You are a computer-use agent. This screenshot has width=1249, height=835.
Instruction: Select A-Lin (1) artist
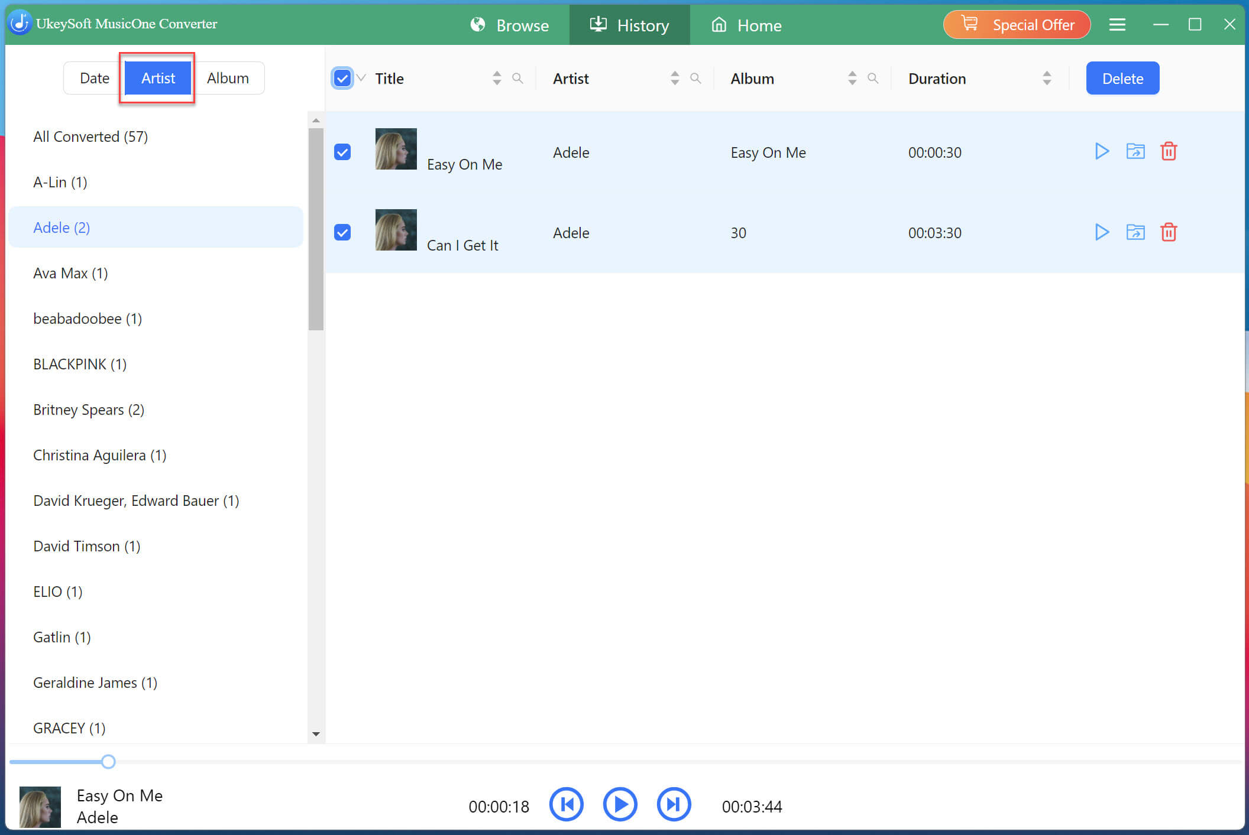(x=156, y=182)
